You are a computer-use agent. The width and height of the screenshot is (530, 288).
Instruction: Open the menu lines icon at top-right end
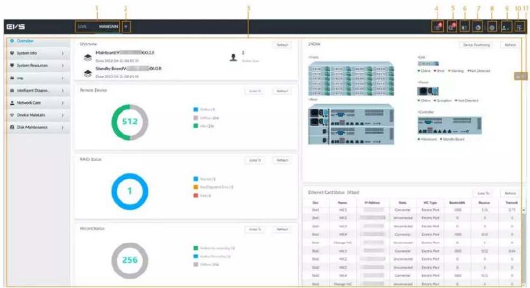[x=519, y=27]
